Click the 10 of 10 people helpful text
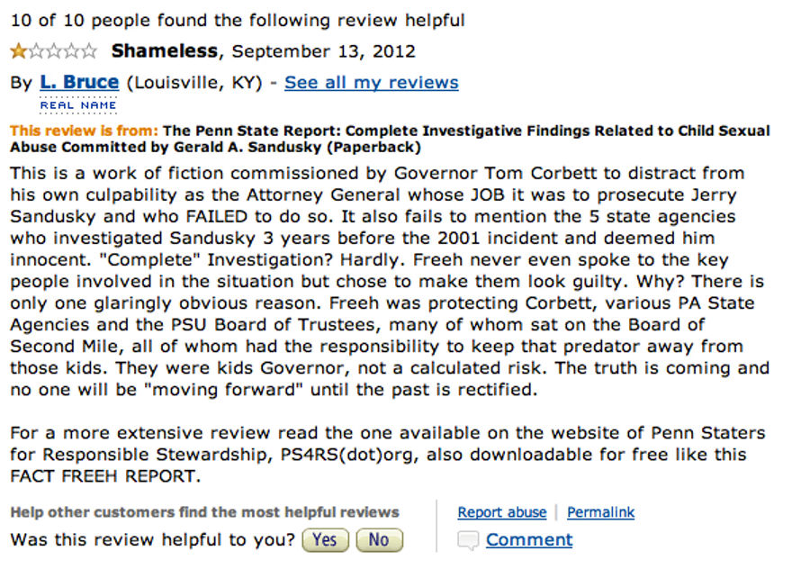Viewport: 810px width, 578px height. pyautogui.click(x=238, y=21)
